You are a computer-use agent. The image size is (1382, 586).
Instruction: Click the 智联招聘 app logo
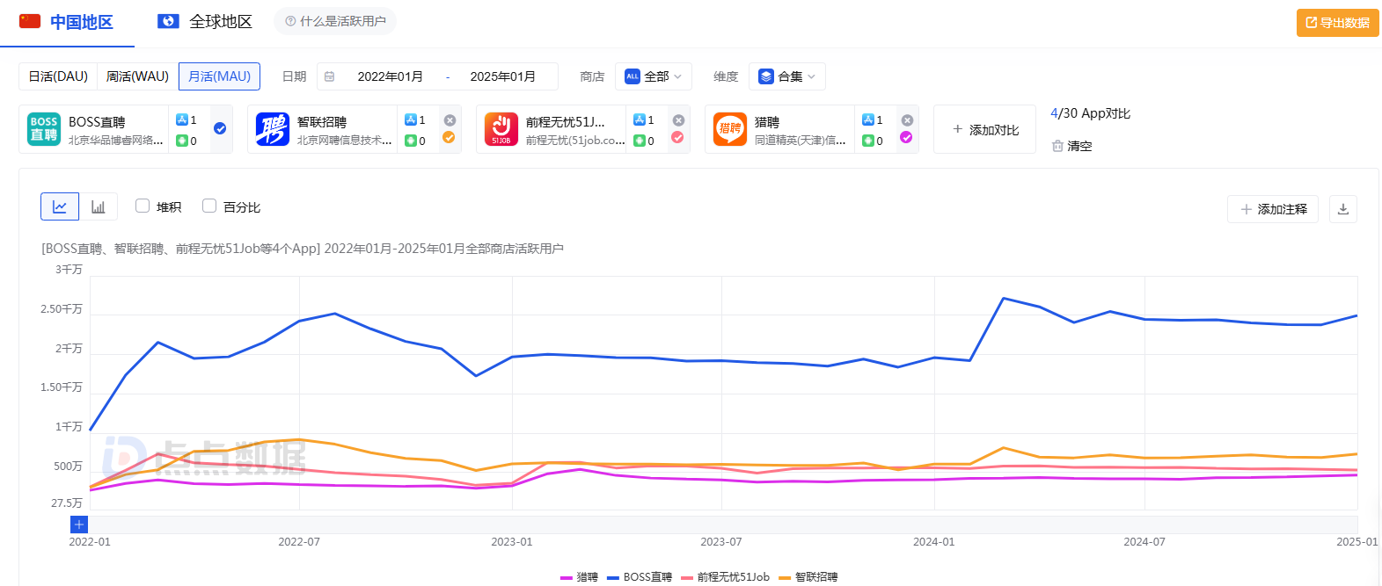coord(273,129)
